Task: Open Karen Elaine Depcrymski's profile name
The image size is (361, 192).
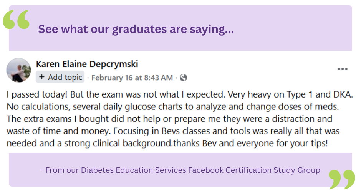Action: [87, 64]
